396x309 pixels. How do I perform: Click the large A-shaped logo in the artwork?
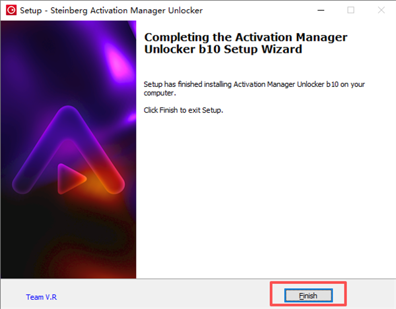point(68,150)
